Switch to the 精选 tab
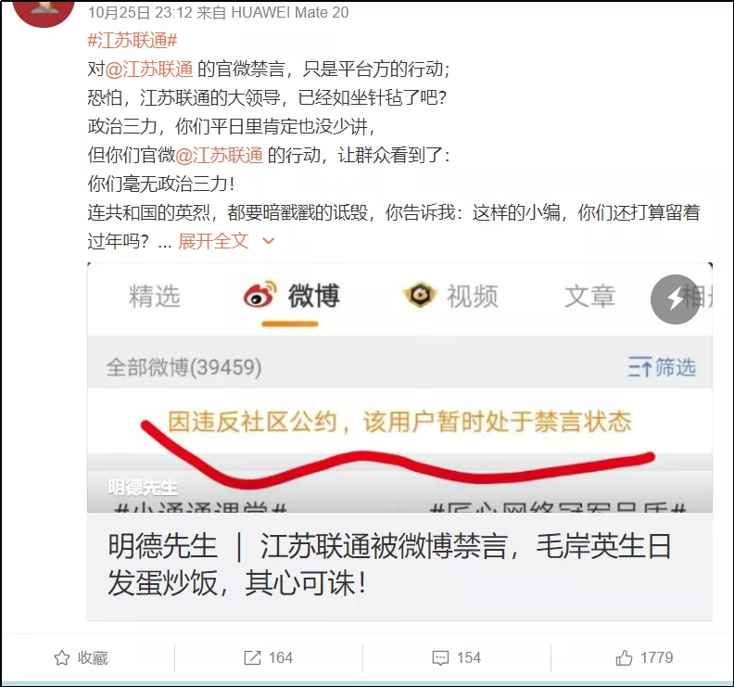The image size is (734, 687). (x=154, y=297)
